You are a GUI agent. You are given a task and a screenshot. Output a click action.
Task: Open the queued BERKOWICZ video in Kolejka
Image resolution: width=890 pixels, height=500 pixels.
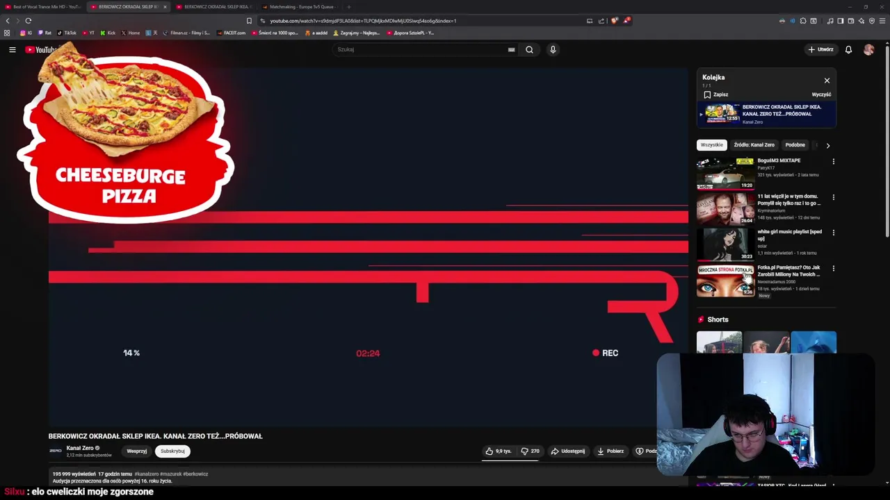tap(766, 114)
